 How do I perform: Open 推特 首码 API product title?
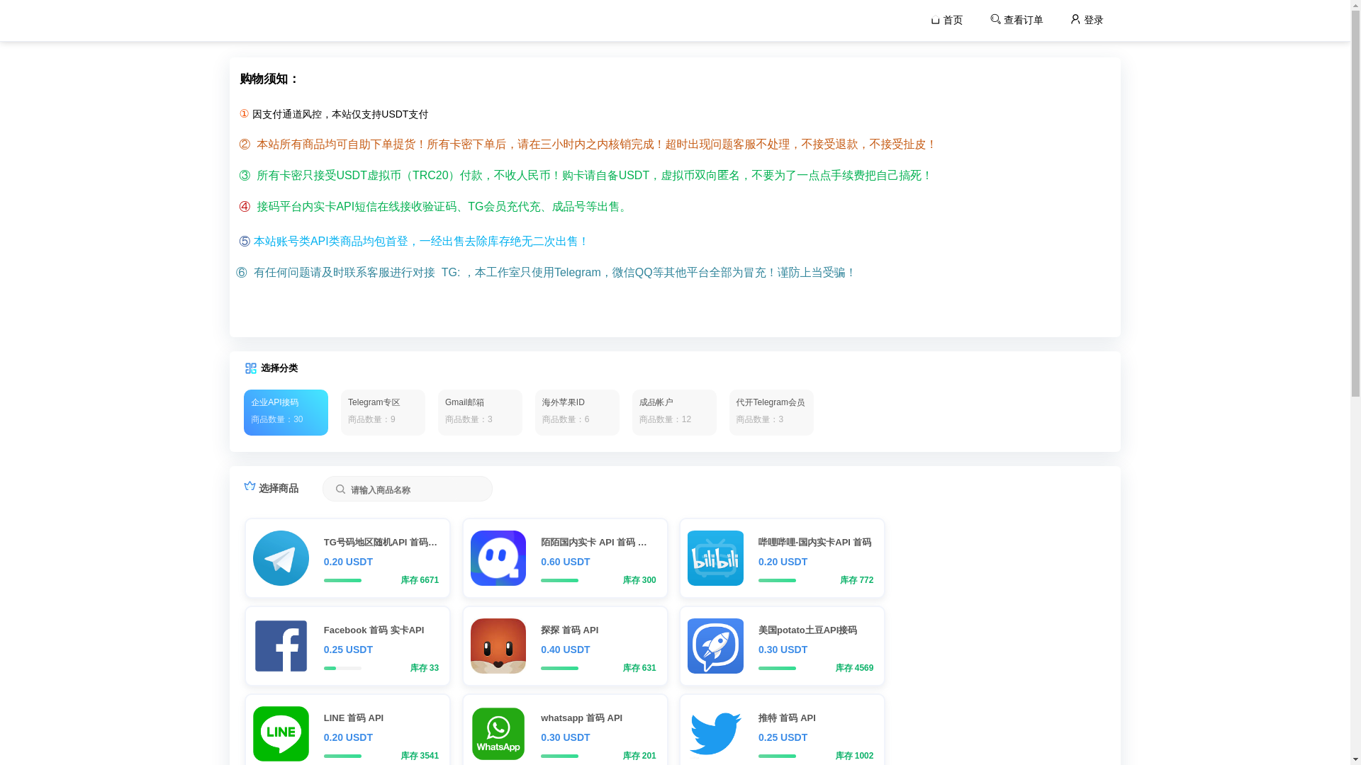(787, 718)
